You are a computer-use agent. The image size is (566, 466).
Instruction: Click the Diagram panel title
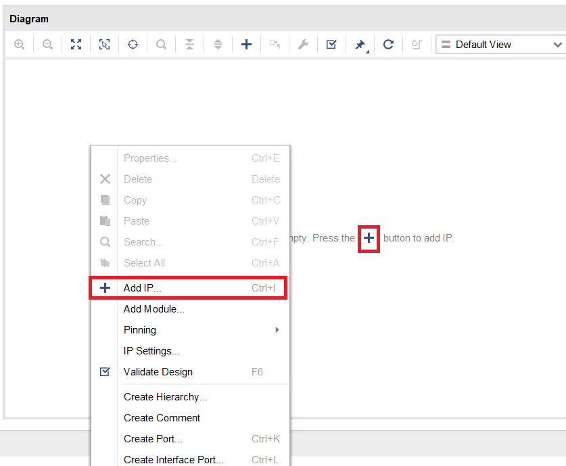pos(29,19)
